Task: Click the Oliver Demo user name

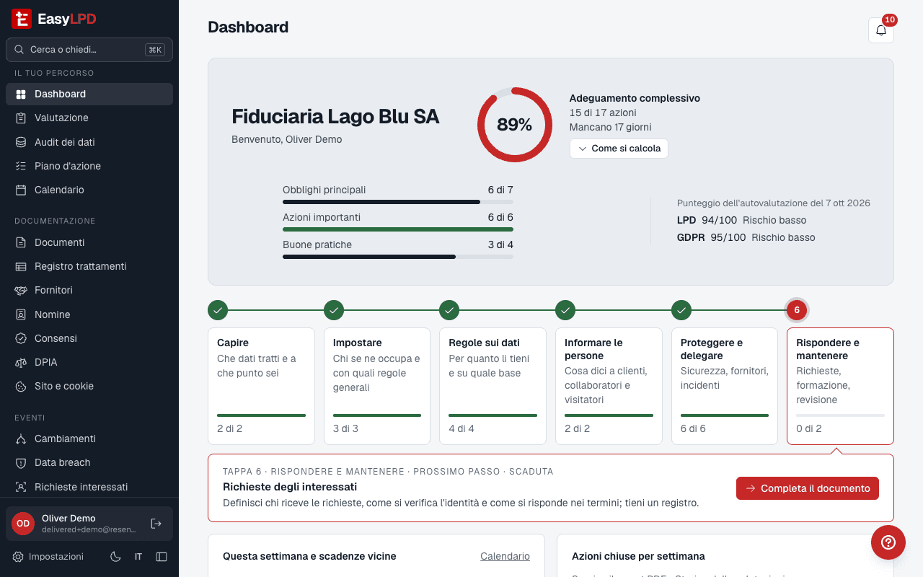Action: (69, 518)
